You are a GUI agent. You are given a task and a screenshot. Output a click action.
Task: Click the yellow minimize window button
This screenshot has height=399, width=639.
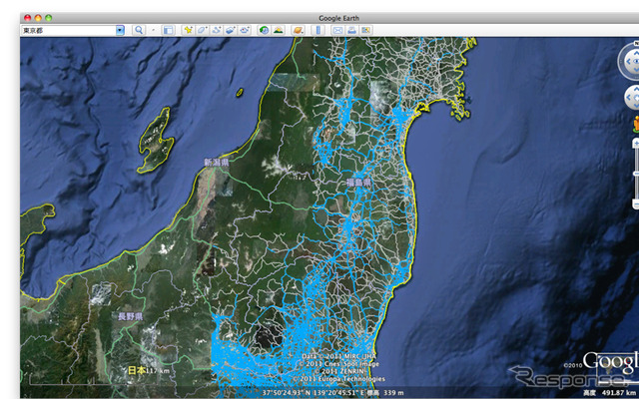pos(38,18)
